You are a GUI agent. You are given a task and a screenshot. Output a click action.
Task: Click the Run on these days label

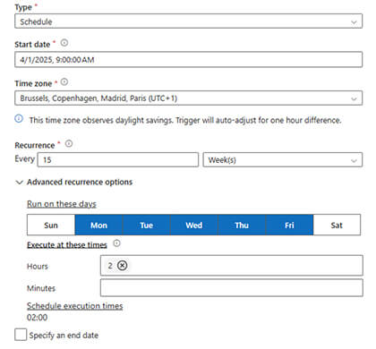62,204
